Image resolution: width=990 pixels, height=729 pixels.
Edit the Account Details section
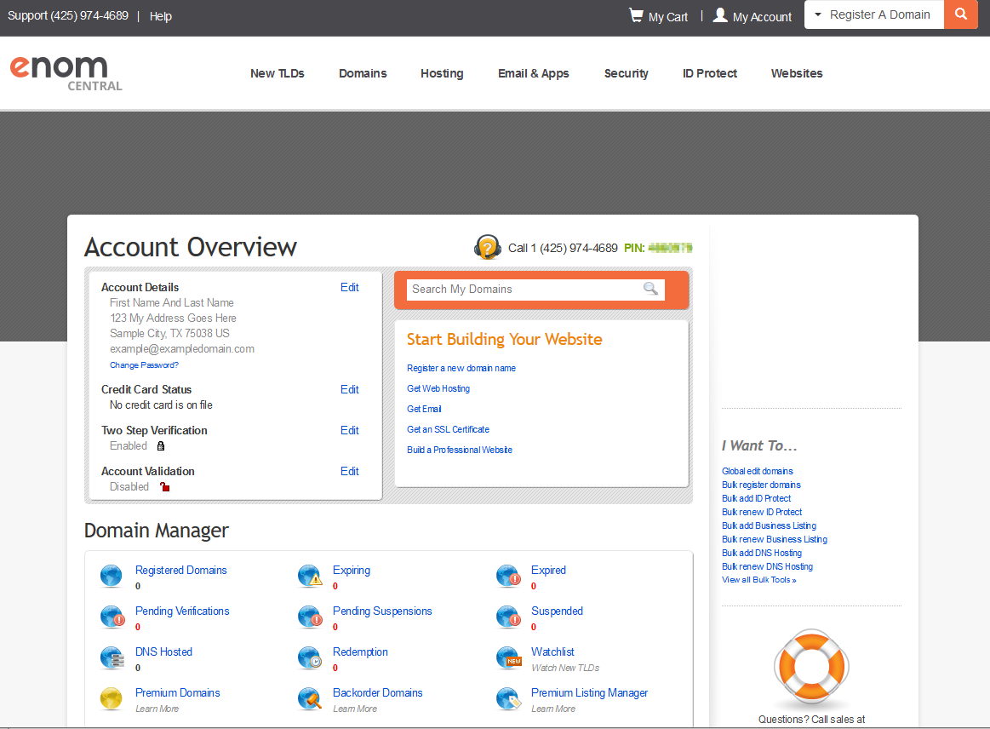click(349, 288)
